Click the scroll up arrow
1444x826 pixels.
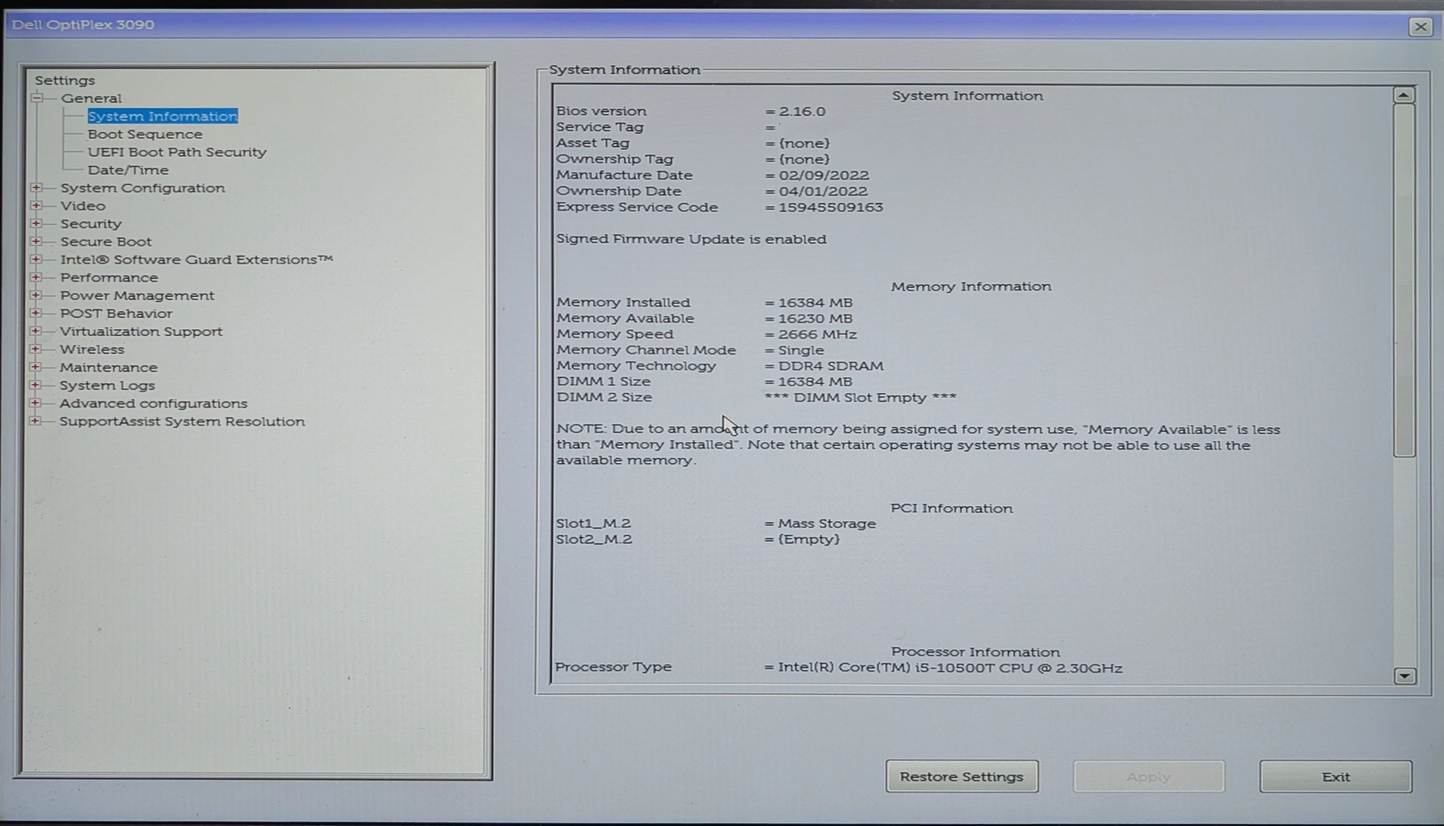pos(1404,95)
